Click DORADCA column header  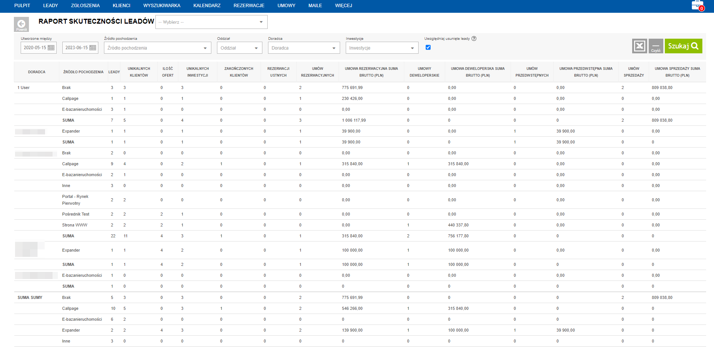[x=37, y=72]
